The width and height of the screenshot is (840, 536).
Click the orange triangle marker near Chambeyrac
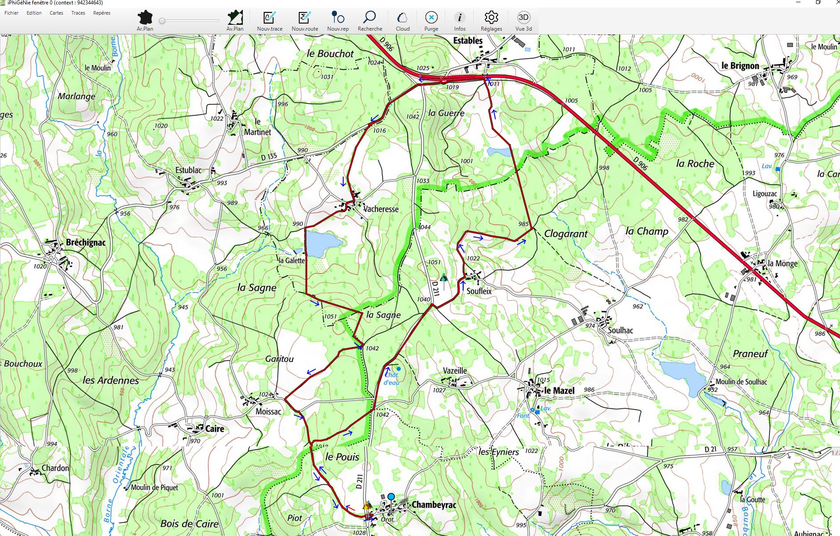click(x=367, y=505)
